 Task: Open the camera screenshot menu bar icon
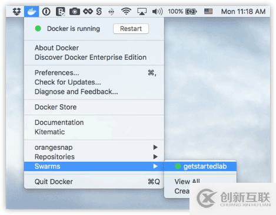click(75, 12)
